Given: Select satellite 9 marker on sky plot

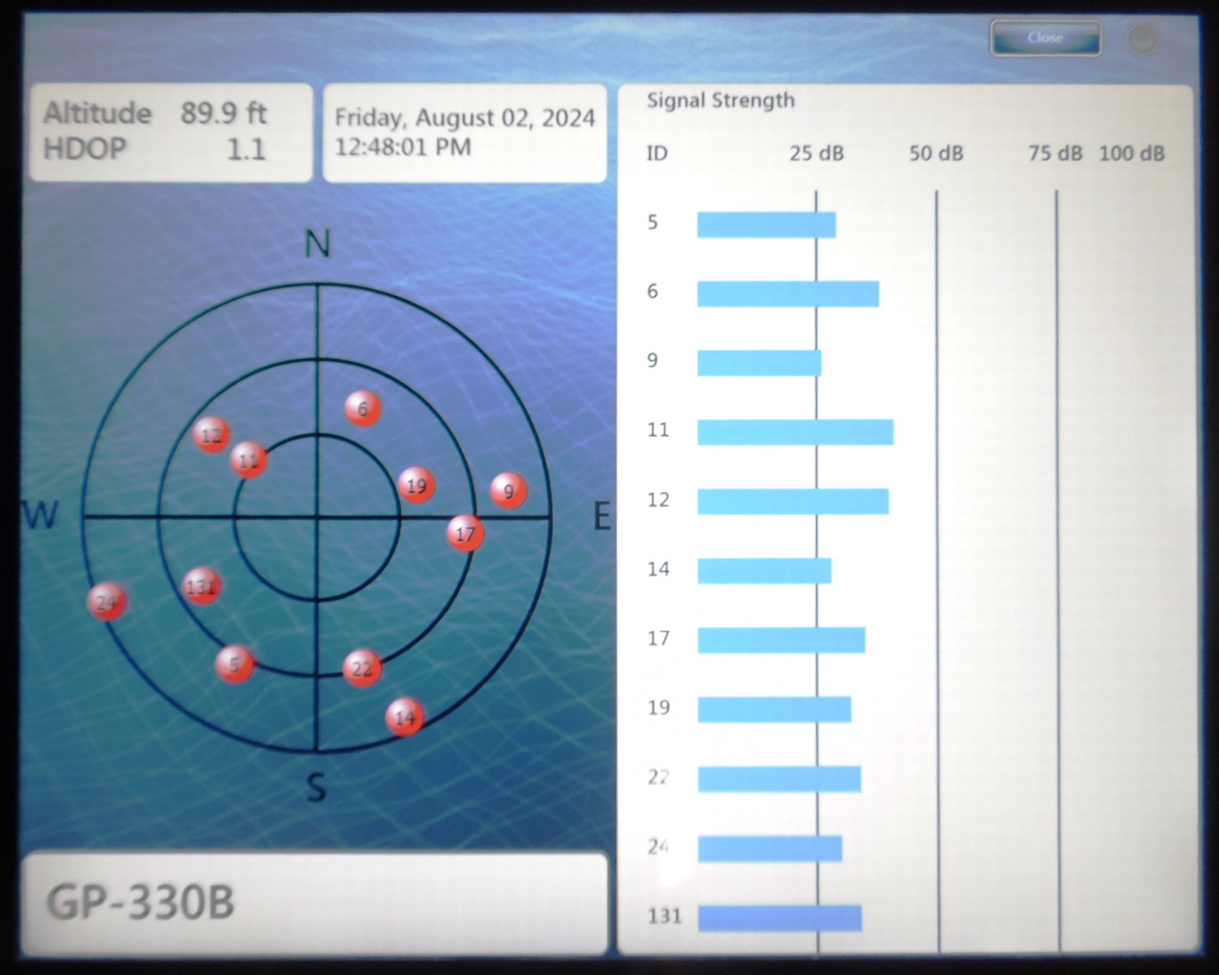Looking at the screenshot, I should (508, 491).
